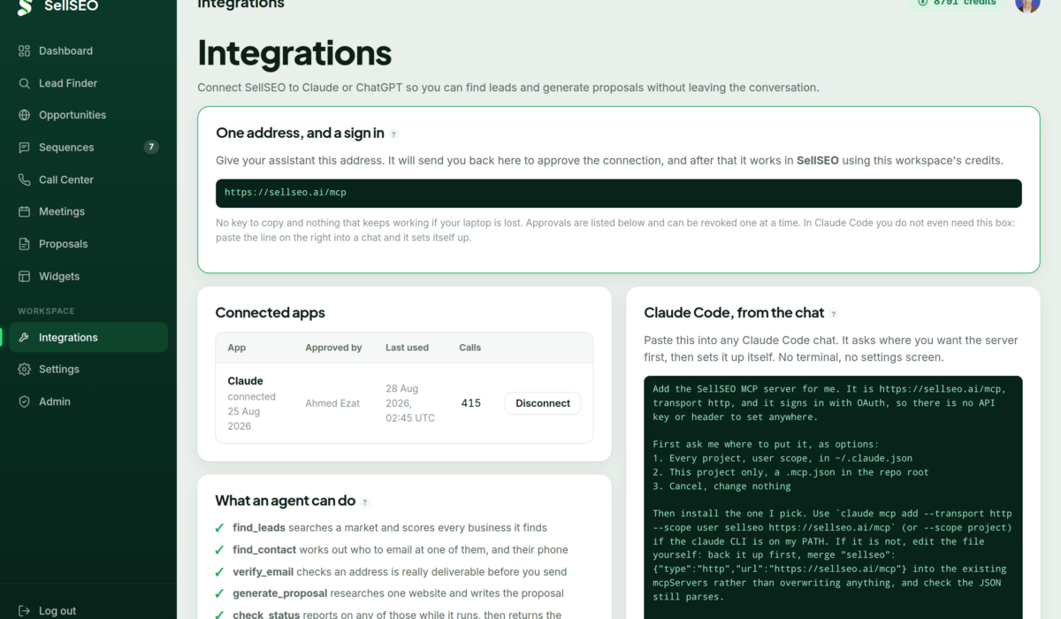Viewport: 1061px width, 619px height.
Task: Click the SellSEO logo icon
Action: tap(25, 5)
